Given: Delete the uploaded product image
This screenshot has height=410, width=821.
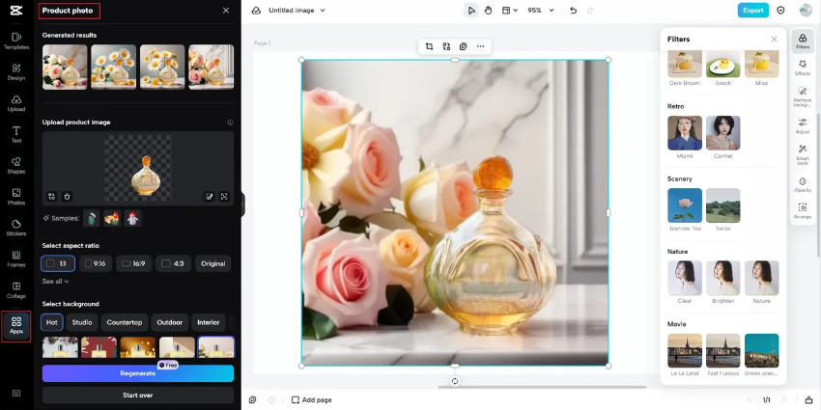Looking at the screenshot, I should [67, 197].
